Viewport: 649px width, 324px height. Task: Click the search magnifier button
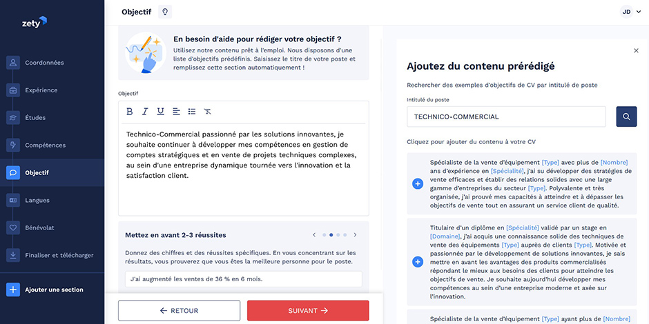tap(626, 117)
